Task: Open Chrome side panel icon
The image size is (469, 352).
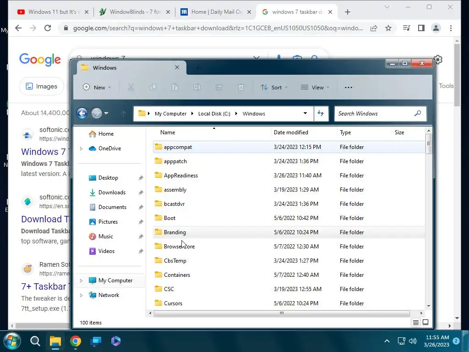Action: point(421,28)
